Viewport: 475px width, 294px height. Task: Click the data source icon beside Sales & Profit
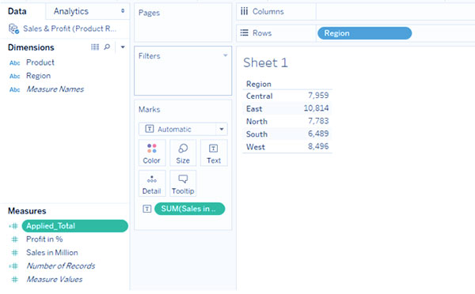click(x=13, y=28)
